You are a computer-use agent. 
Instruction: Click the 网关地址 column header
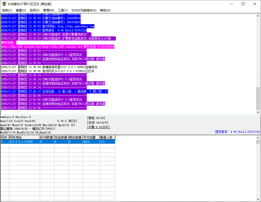24,138
